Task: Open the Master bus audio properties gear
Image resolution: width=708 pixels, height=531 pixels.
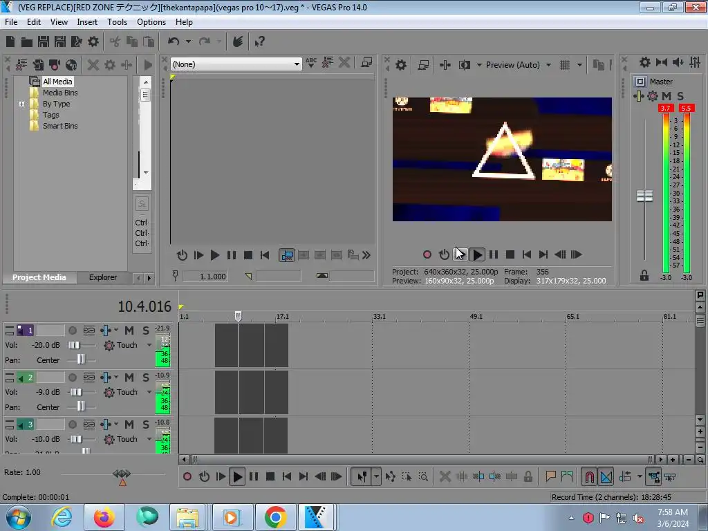Action: [645, 62]
